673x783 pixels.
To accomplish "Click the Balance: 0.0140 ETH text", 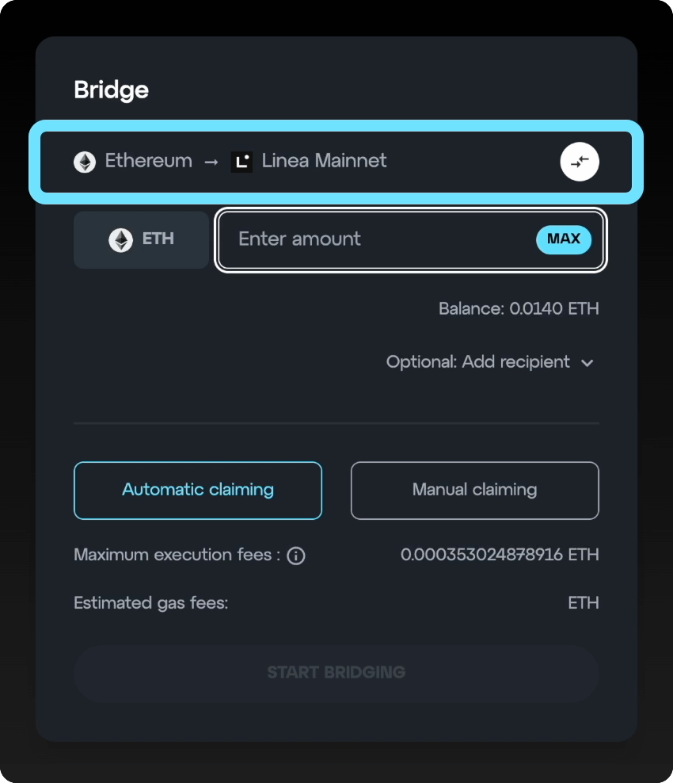I will (519, 308).
